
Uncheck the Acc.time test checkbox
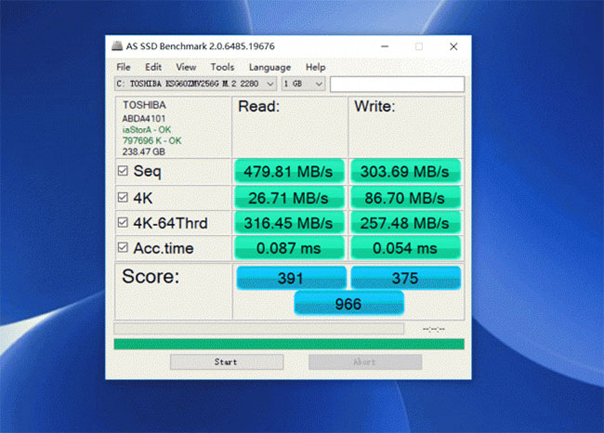tap(123, 248)
